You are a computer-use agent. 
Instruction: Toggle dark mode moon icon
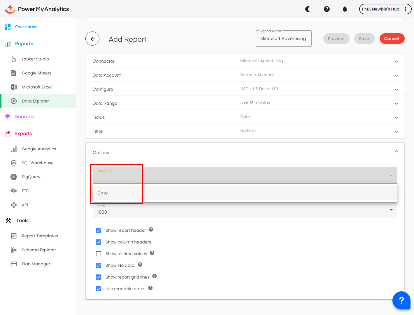tap(307, 9)
